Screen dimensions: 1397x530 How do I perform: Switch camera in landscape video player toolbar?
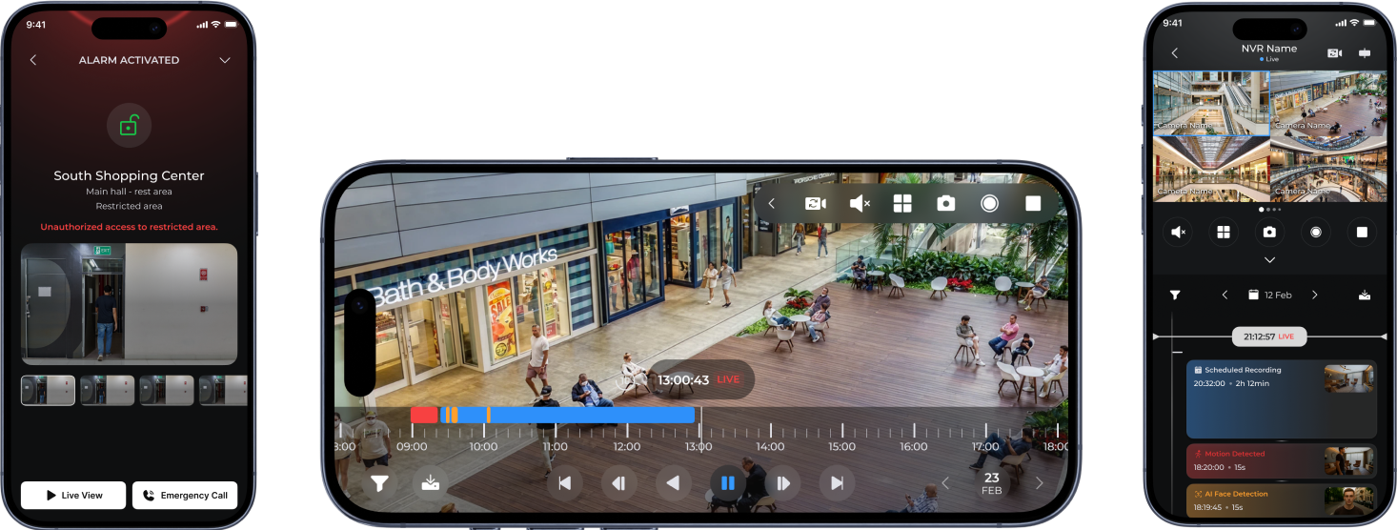[x=815, y=203]
